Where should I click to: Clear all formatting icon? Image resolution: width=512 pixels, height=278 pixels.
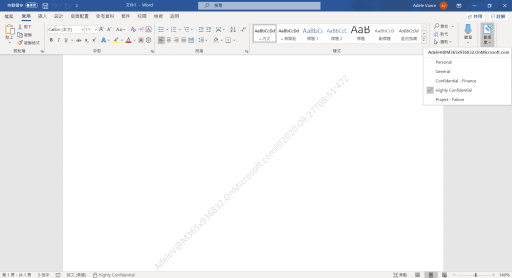coord(133,29)
